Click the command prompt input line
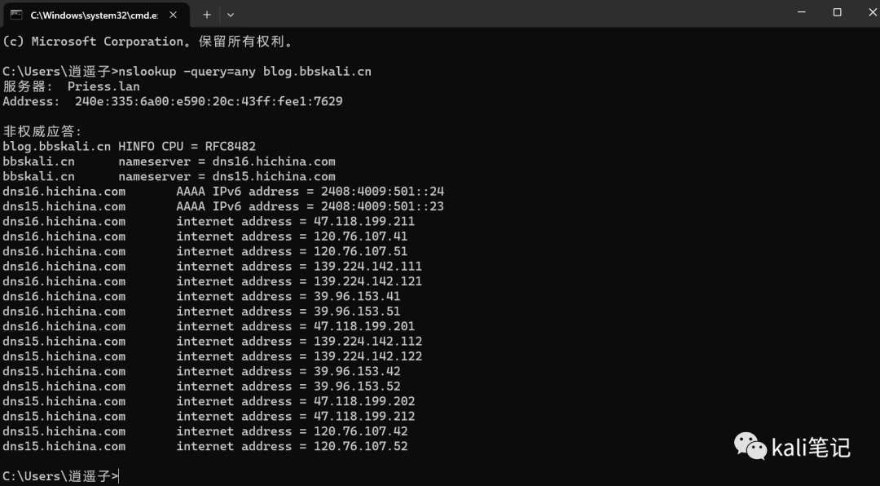The height and width of the screenshot is (486, 880). click(60, 476)
